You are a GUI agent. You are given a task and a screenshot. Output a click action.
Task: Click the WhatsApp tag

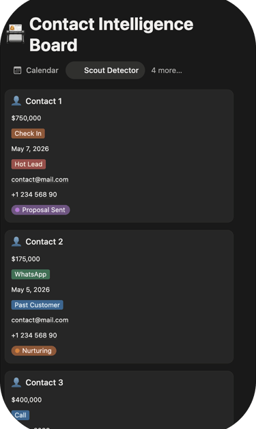[x=31, y=274]
